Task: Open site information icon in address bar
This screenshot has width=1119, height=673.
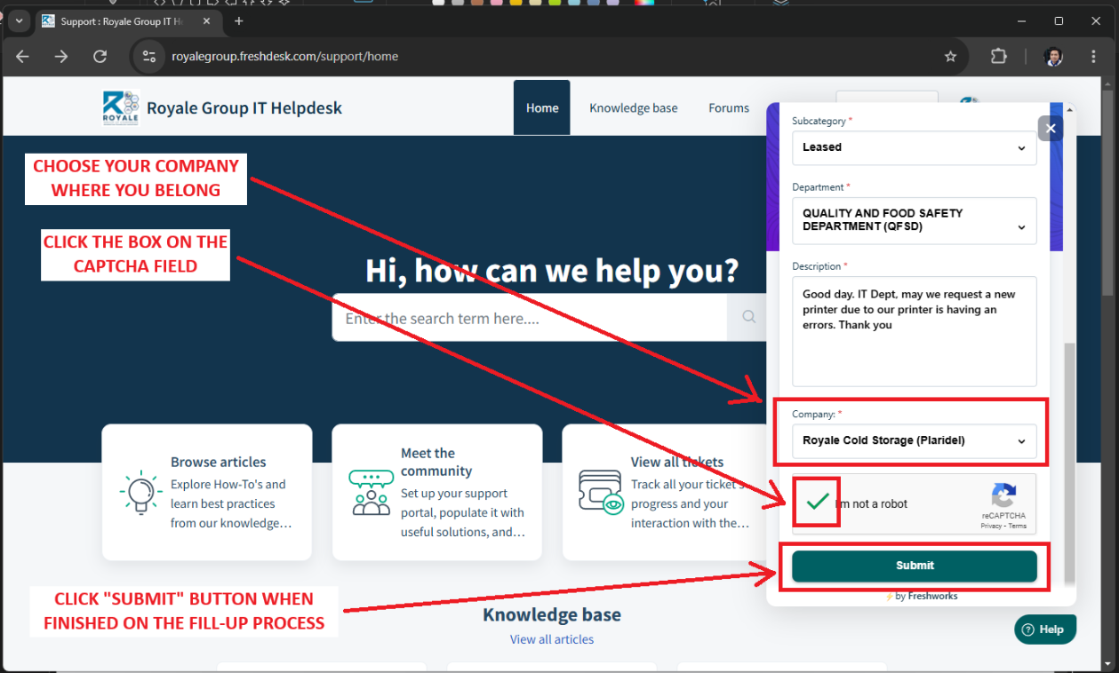Action: click(148, 56)
